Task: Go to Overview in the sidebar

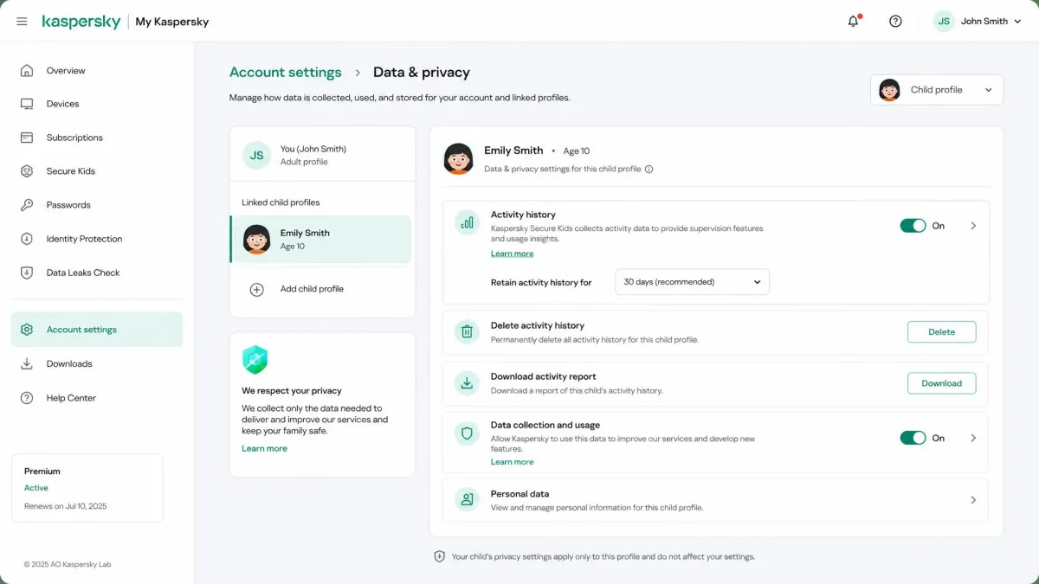Action: (x=97, y=71)
